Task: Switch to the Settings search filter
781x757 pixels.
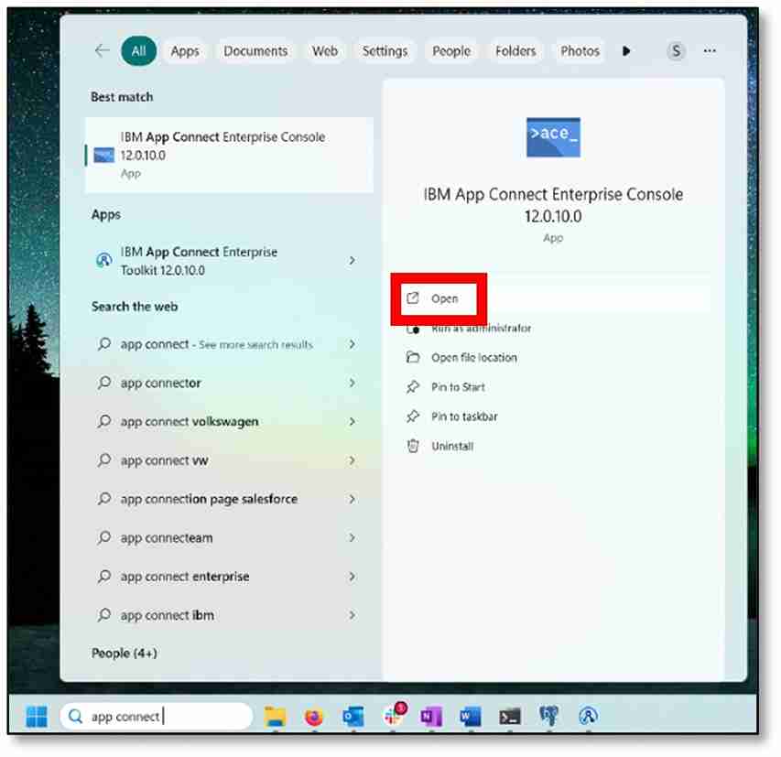Action: (x=385, y=50)
